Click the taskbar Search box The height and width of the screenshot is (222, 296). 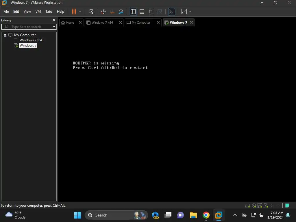(x=116, y=215)
